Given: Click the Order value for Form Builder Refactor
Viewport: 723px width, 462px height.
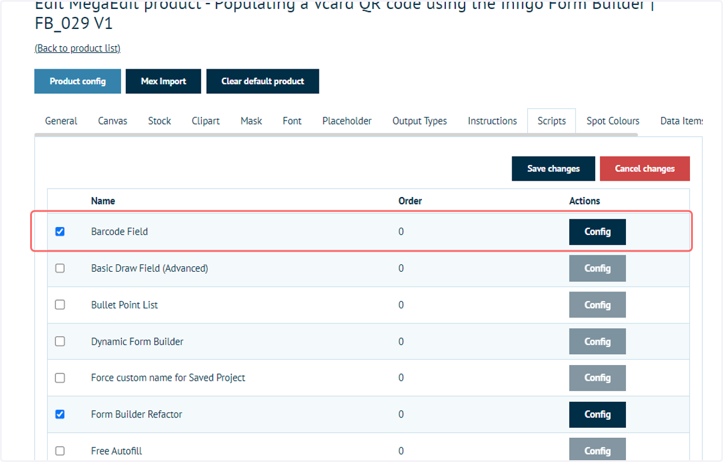Looking at the screenshot, I should click(401, 414).
